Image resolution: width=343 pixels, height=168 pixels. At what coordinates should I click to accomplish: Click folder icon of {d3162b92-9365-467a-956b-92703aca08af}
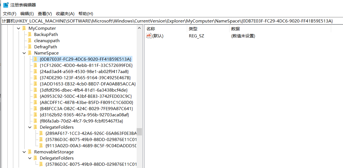[x=35, y=115]
